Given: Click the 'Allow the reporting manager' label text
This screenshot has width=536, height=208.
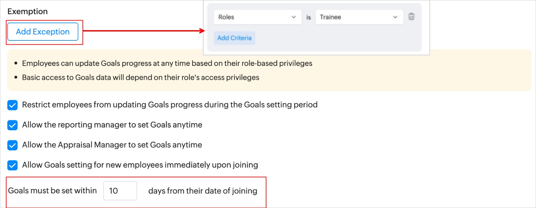Looking at the screenshot, I should 112,125.
